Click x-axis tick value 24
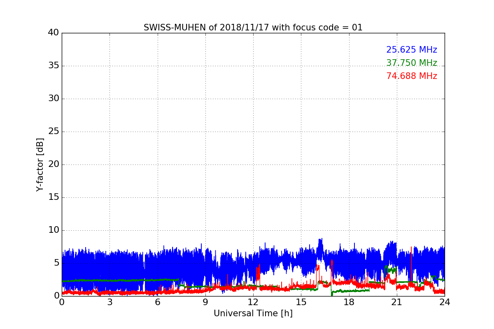 445,302
